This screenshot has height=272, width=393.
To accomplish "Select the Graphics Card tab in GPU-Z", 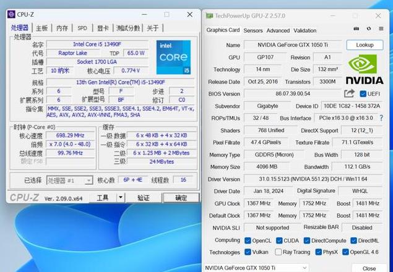I will coord(223,30).
